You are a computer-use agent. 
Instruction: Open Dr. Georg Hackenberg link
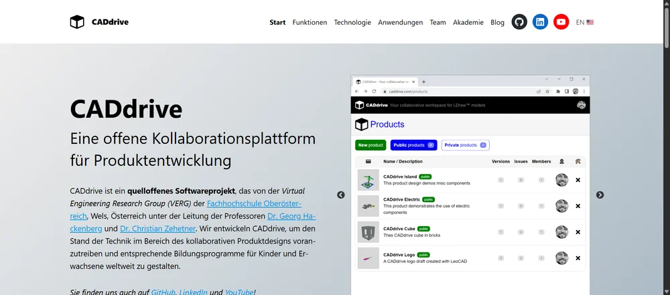pos(291,216)
